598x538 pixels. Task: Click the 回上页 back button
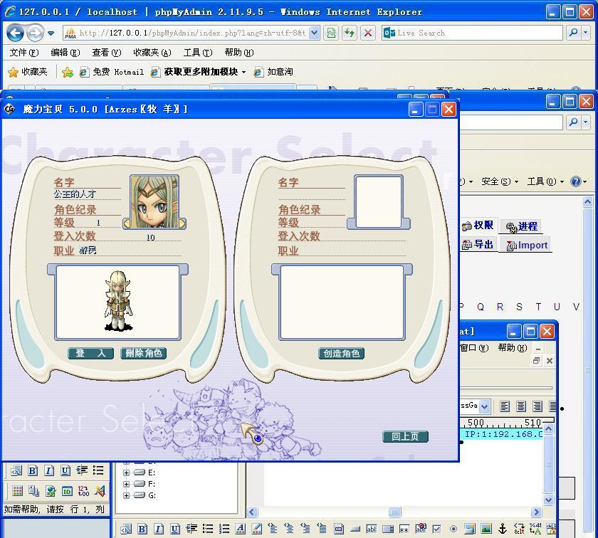coord(405,437)
